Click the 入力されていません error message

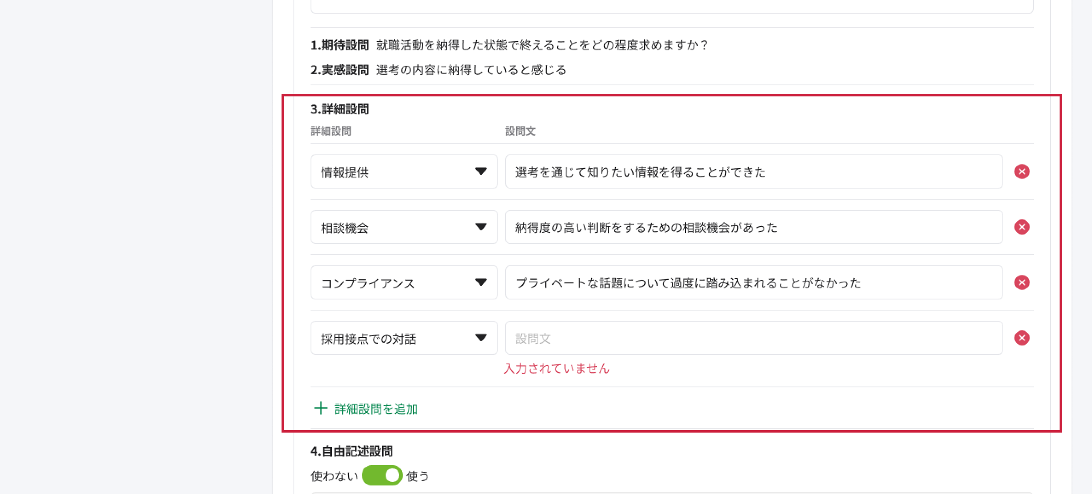point(557,369)
